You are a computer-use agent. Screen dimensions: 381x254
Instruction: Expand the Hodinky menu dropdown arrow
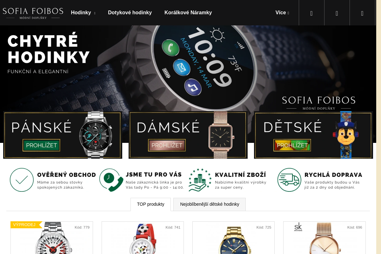pyautogui.click(x=95, y=13)
